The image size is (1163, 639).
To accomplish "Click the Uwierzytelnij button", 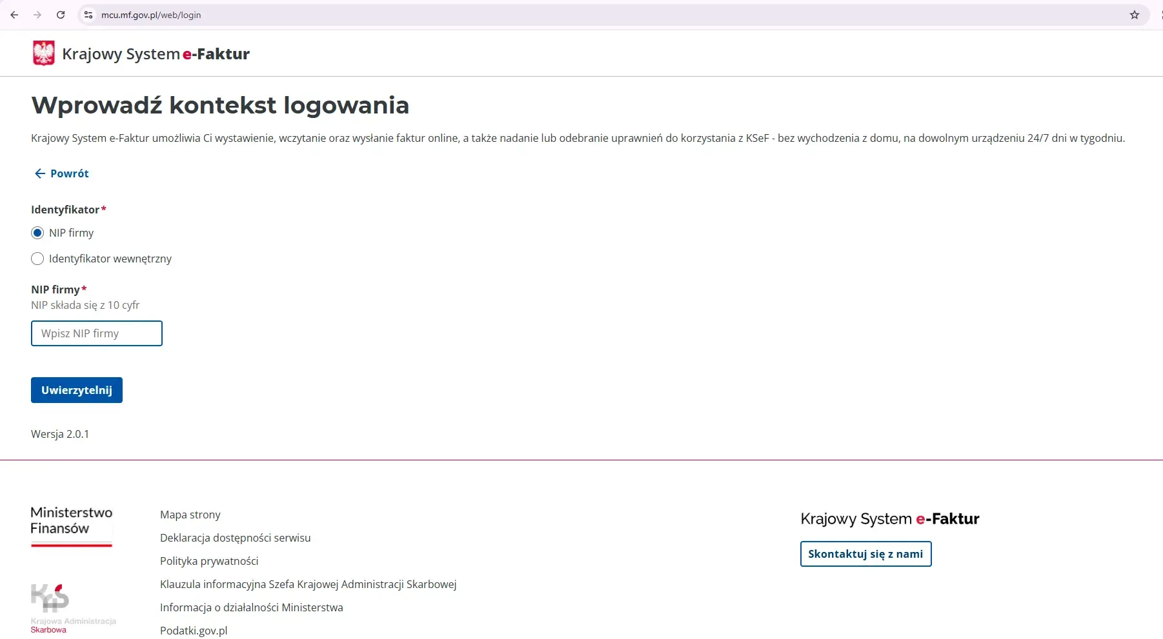I will (76, 390).
